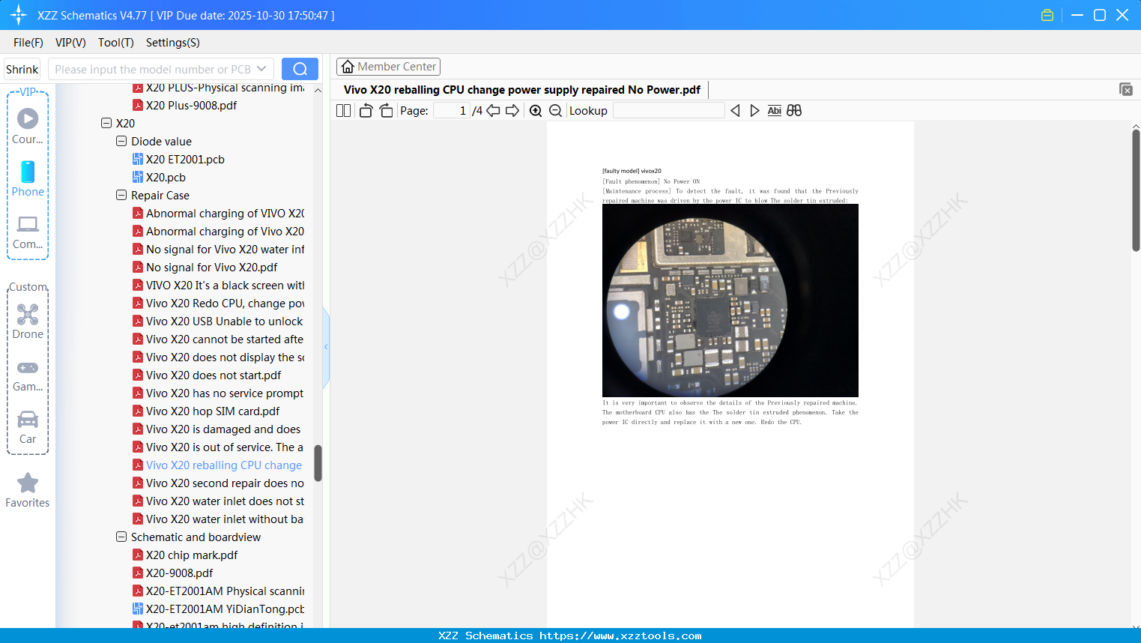Image resolution: width=1141 pixels, height=643 pixels.
Task: Collapse the Repair Case folder
Action: click(121, 195)
